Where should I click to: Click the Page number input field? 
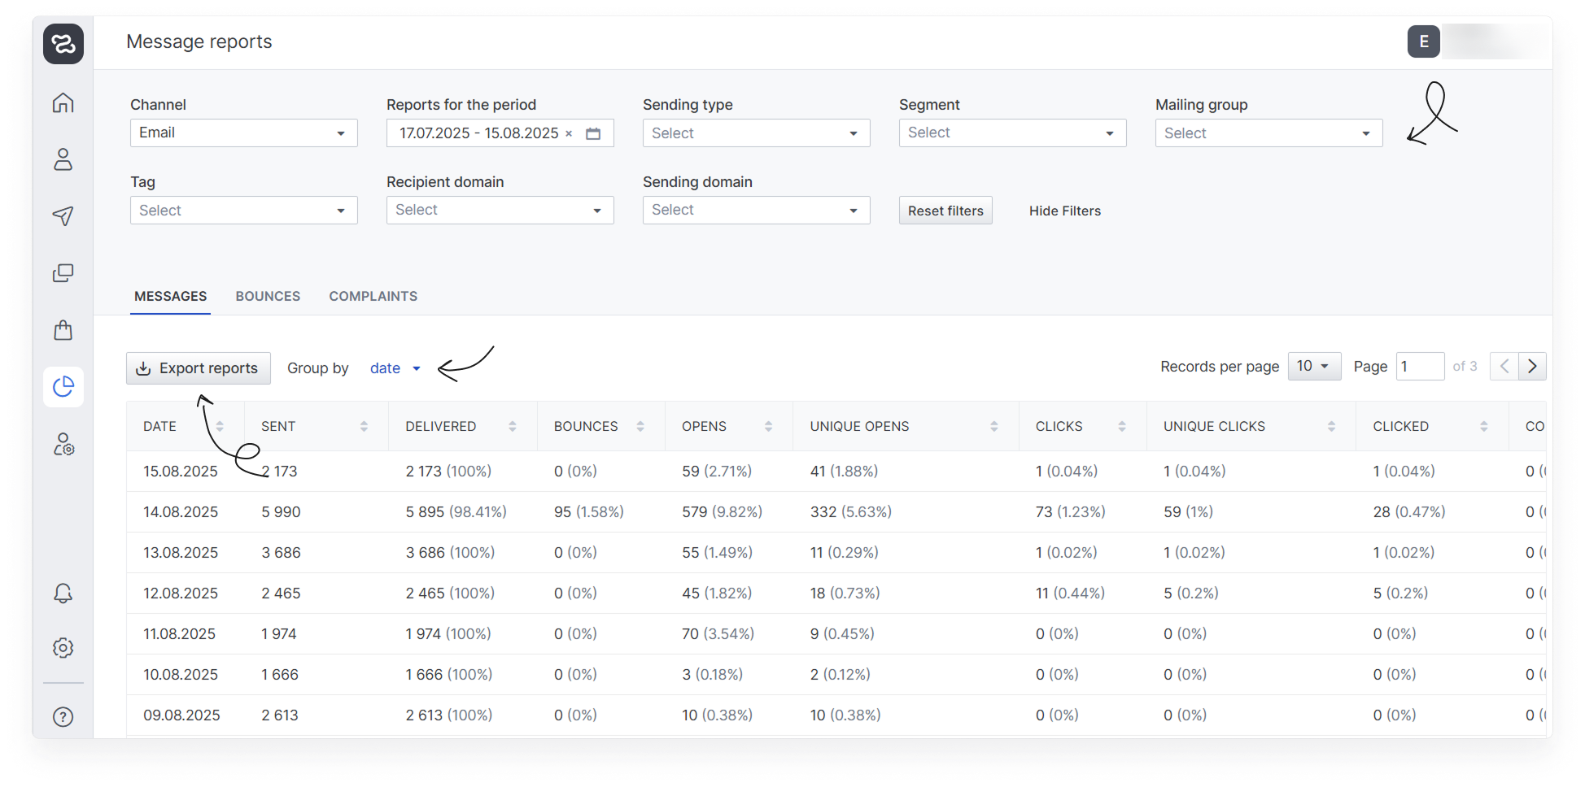click(x=1419, y=367)
